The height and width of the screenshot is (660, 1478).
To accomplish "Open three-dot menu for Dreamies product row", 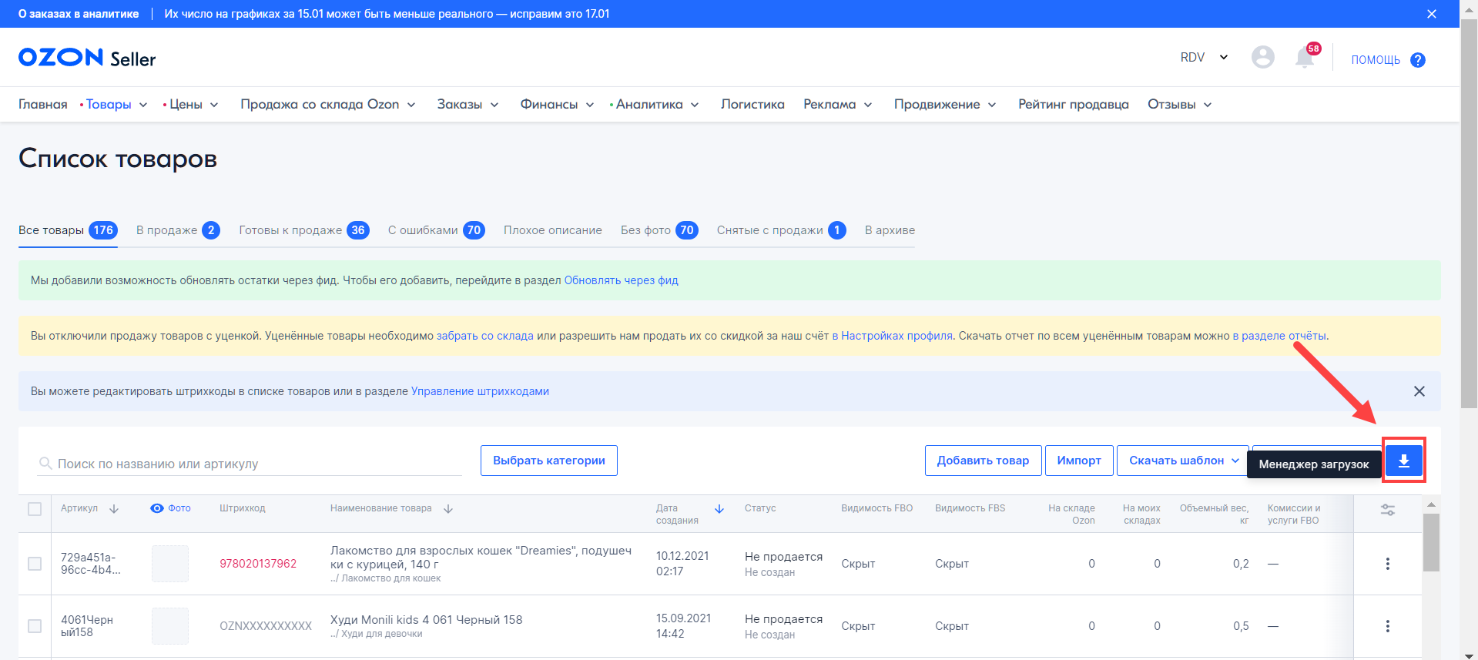I will click(x=1387, y=564).
